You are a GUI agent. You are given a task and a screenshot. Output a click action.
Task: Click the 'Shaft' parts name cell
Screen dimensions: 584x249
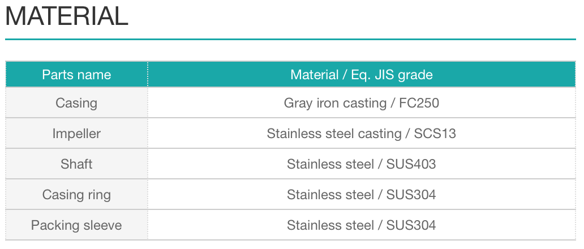[x=76, y=164]
